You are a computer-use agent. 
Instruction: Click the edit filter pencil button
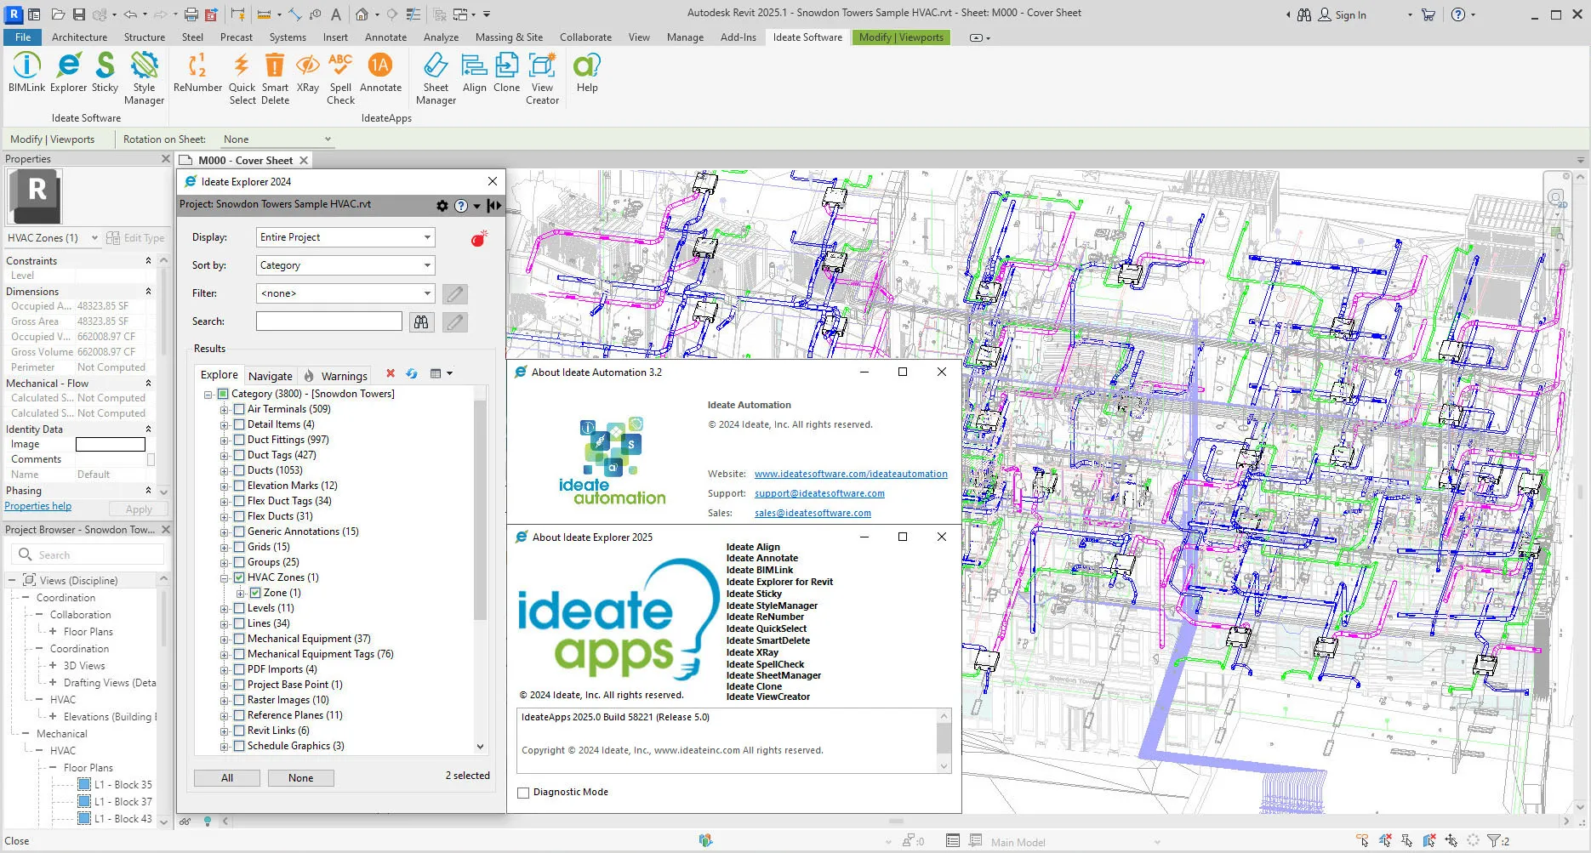pos(455,294)
